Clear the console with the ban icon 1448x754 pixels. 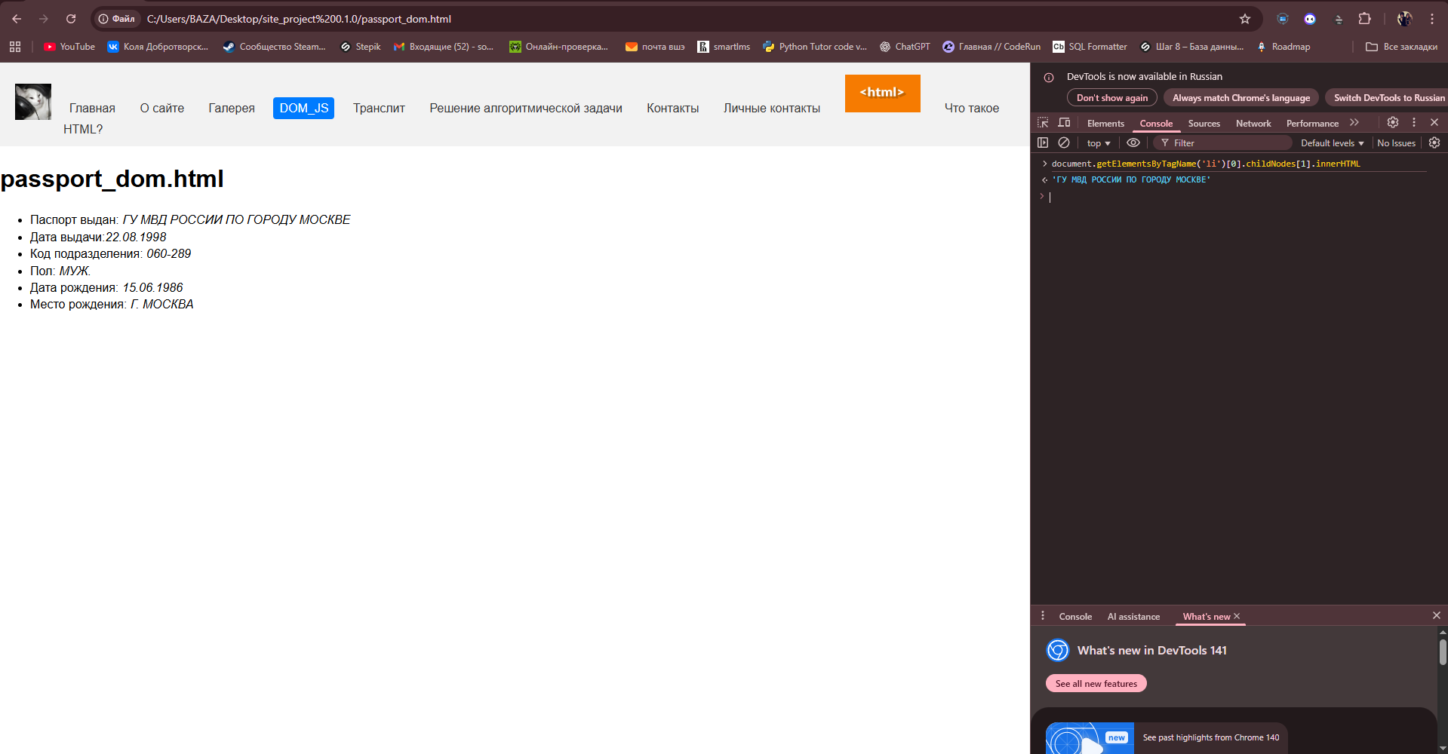point(1064,143)
